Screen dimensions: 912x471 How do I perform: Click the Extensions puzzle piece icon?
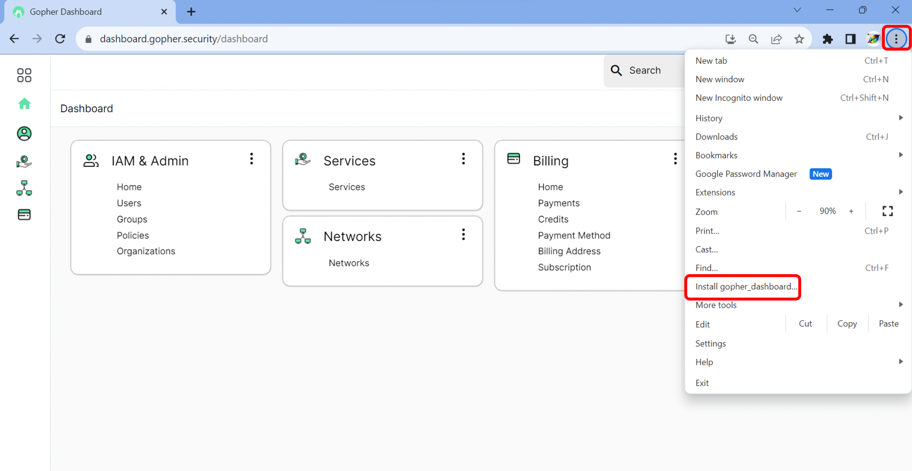coord(827,39)
